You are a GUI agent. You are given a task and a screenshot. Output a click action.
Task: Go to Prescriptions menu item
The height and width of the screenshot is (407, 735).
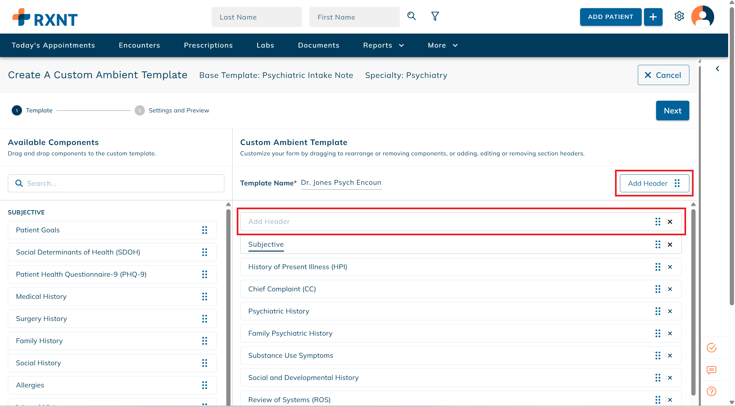click(208, 45)
